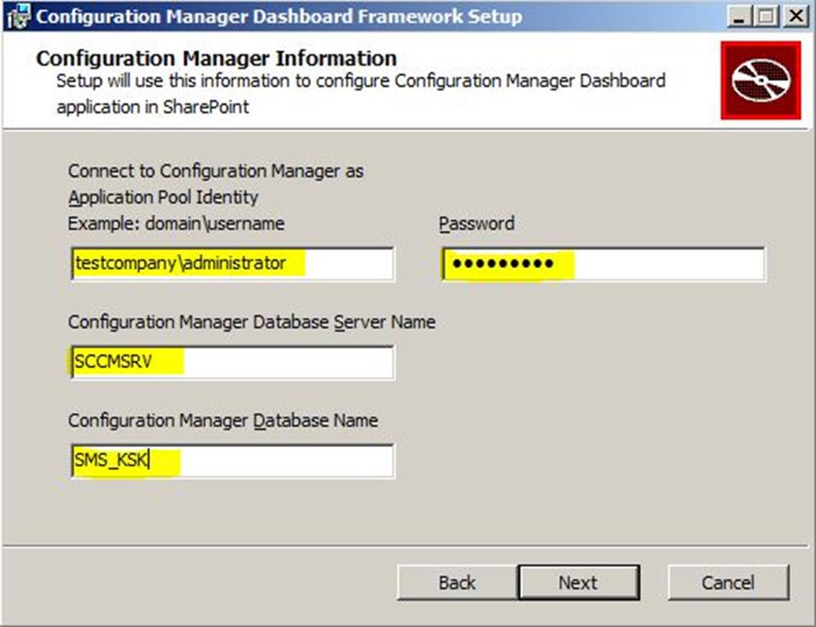The image size is (816, 627).
Task: Click the window title bar text
Action: click(x=279, y=16)
